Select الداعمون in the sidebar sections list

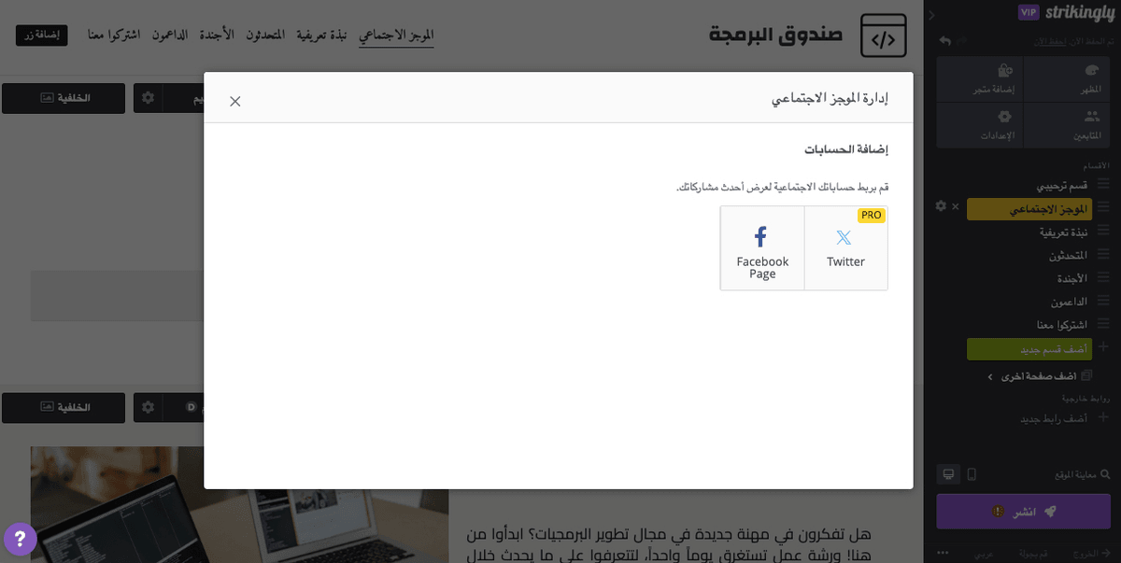click(x=1069, y=302)
